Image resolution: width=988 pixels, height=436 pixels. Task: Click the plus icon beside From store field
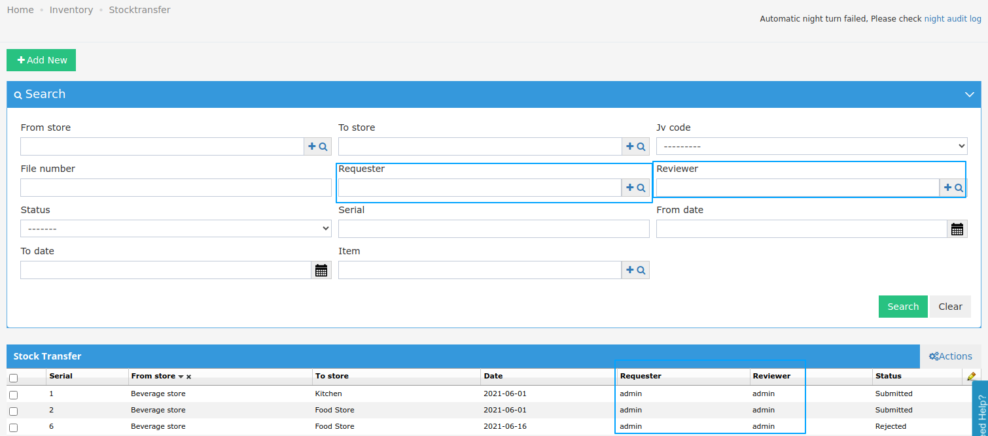coord(312,146)
